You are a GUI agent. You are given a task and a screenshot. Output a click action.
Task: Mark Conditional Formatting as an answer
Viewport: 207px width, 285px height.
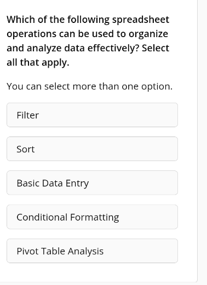[92, 217]
